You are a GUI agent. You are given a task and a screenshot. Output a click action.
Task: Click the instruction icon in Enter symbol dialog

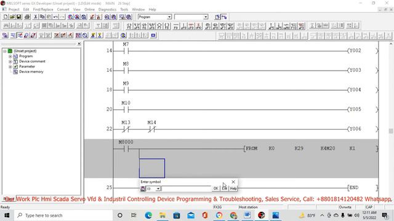(143, 188)
